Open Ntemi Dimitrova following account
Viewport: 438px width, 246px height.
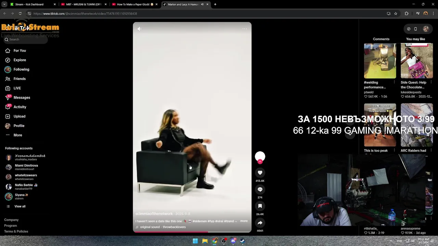(x=22, y=167)
